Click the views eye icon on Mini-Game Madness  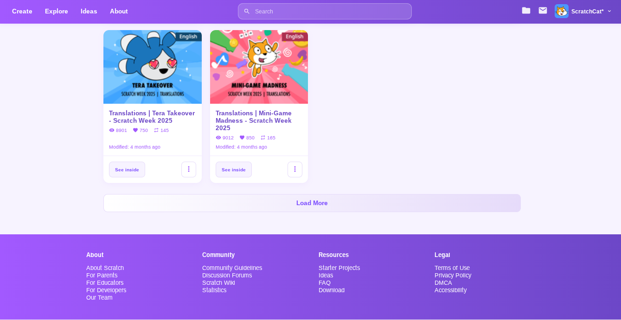(218, 138)
